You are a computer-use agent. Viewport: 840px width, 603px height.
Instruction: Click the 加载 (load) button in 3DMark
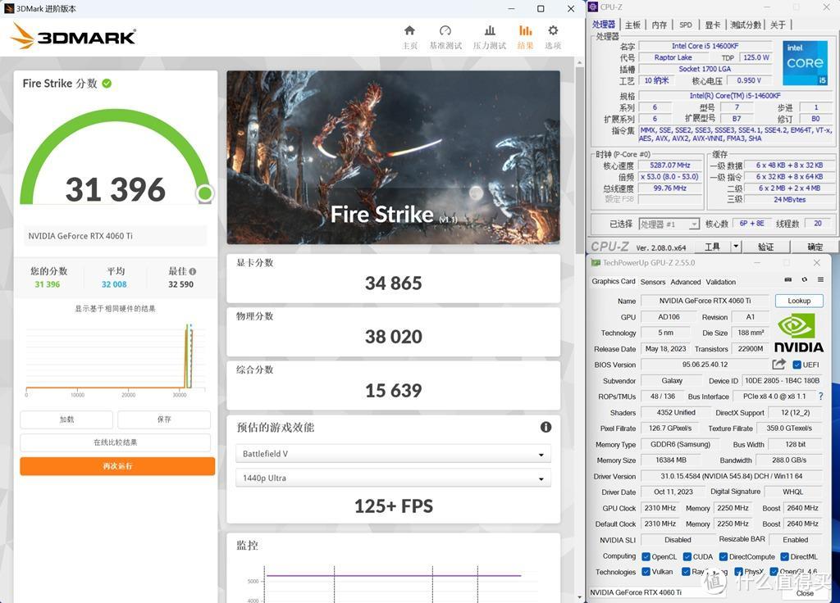click(66, 419)
